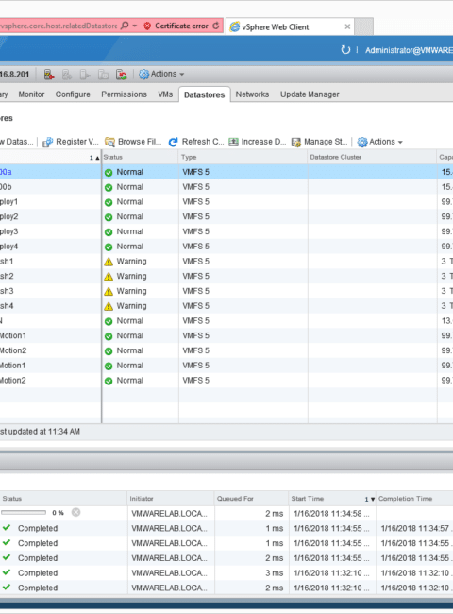Click the global refresh icon in header
453x614 pixels.
coord(345,50)
